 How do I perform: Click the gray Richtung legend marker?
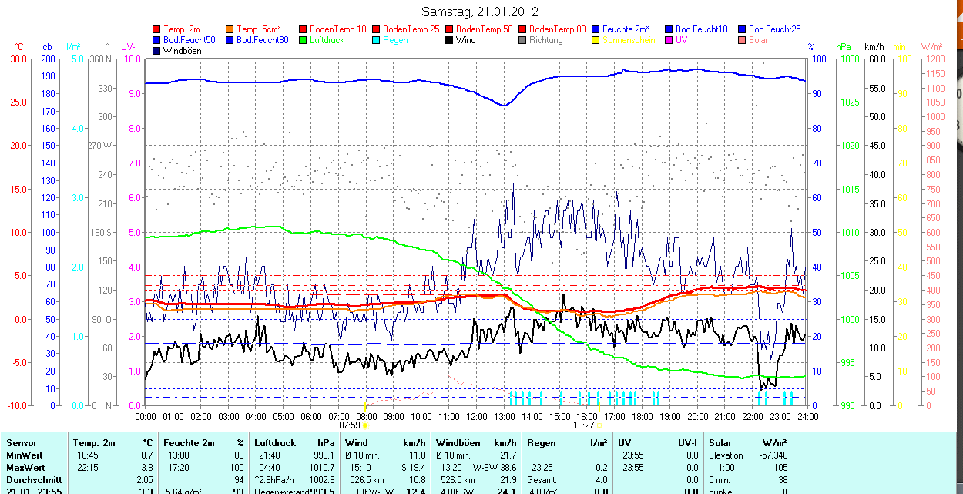tap(523, 40)
